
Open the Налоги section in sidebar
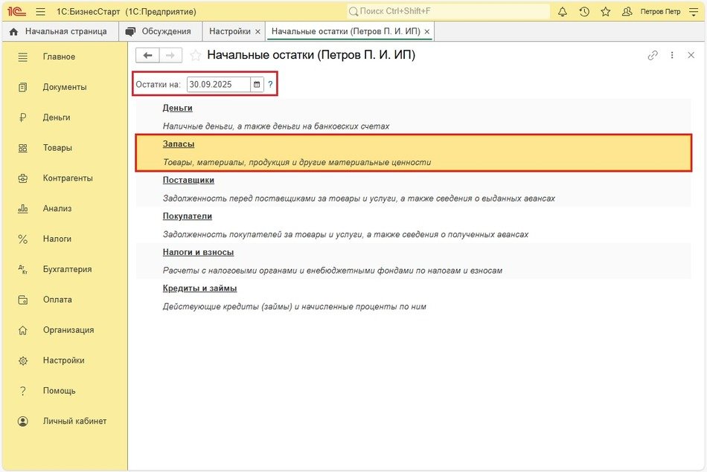click(x=57, y=239)
